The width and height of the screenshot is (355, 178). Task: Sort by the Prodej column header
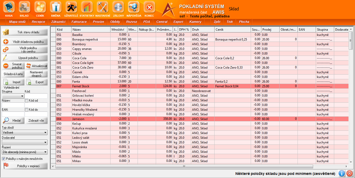pyautogui.click(x=270, y=30)
